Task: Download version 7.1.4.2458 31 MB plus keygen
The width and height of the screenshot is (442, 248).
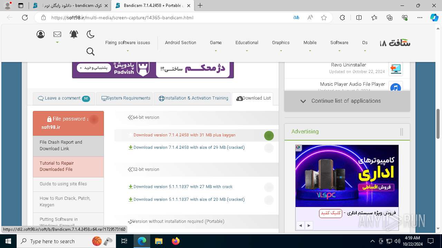Action: [184, 135]
